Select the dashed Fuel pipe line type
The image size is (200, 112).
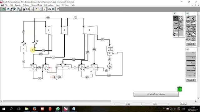click(191, 69)
